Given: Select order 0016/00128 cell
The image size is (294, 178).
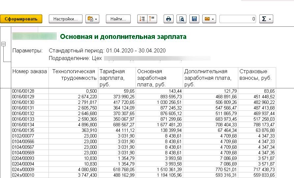Looking at the screenshot, I should pyautogui.click(x=30, y=91).
